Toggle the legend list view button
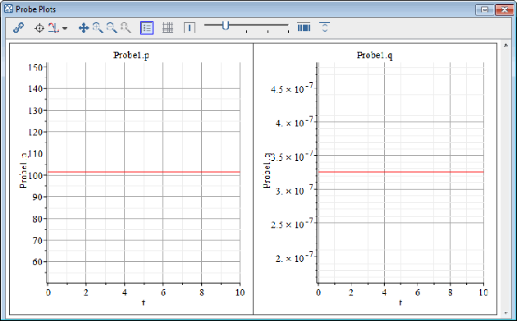 click(147, 28)
